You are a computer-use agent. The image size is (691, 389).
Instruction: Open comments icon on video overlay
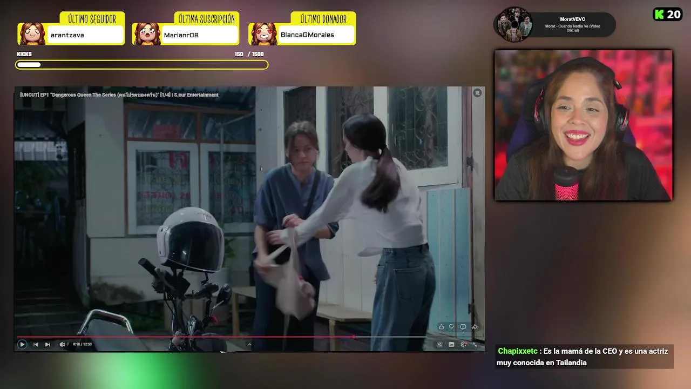pos(463,327)
